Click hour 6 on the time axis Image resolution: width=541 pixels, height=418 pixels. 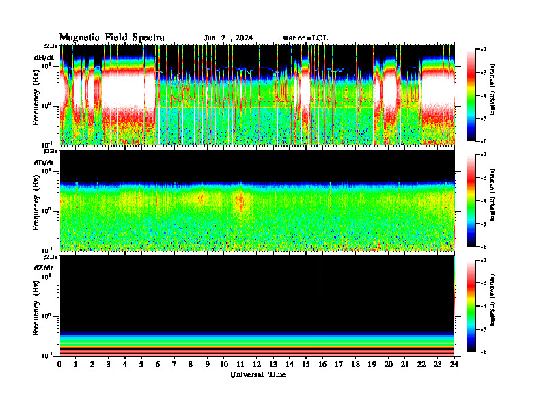[x=158, y=364]
